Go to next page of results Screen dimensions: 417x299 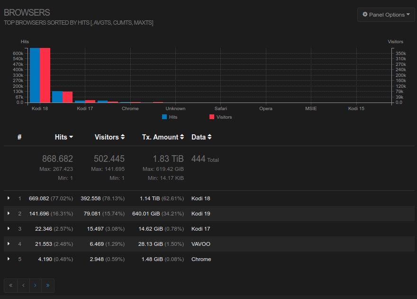pos(36,285)
